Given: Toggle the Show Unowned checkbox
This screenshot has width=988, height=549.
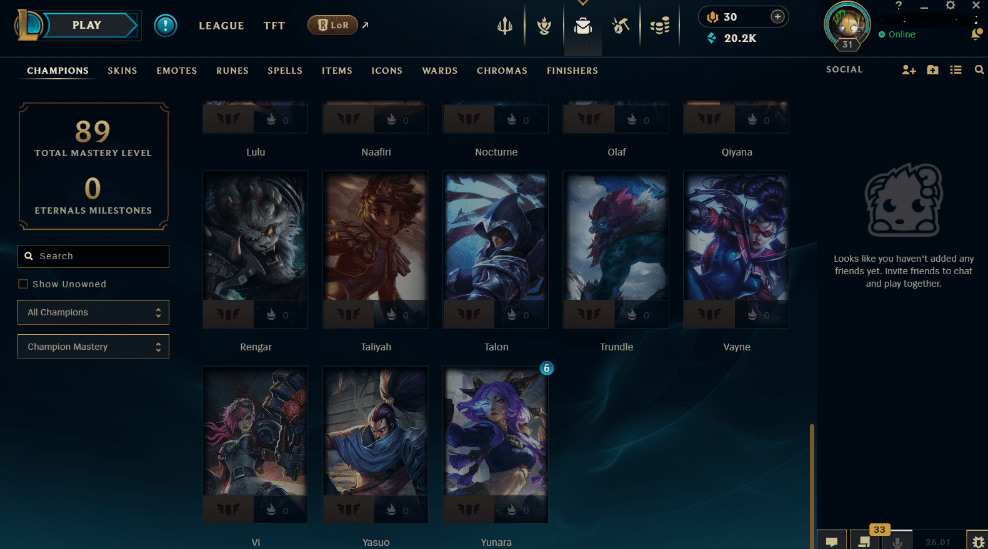Looking at the screenshot, I should pyautogui.click(x=23, y=284).
